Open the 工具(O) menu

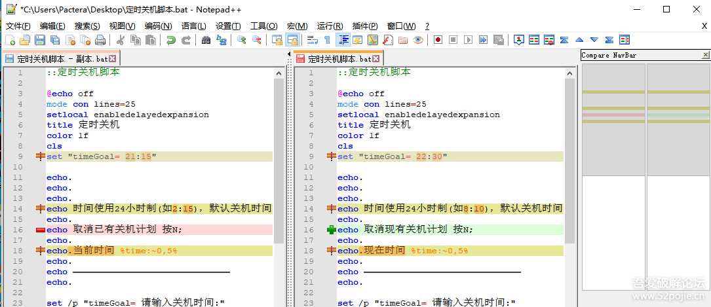coord(264,26)
